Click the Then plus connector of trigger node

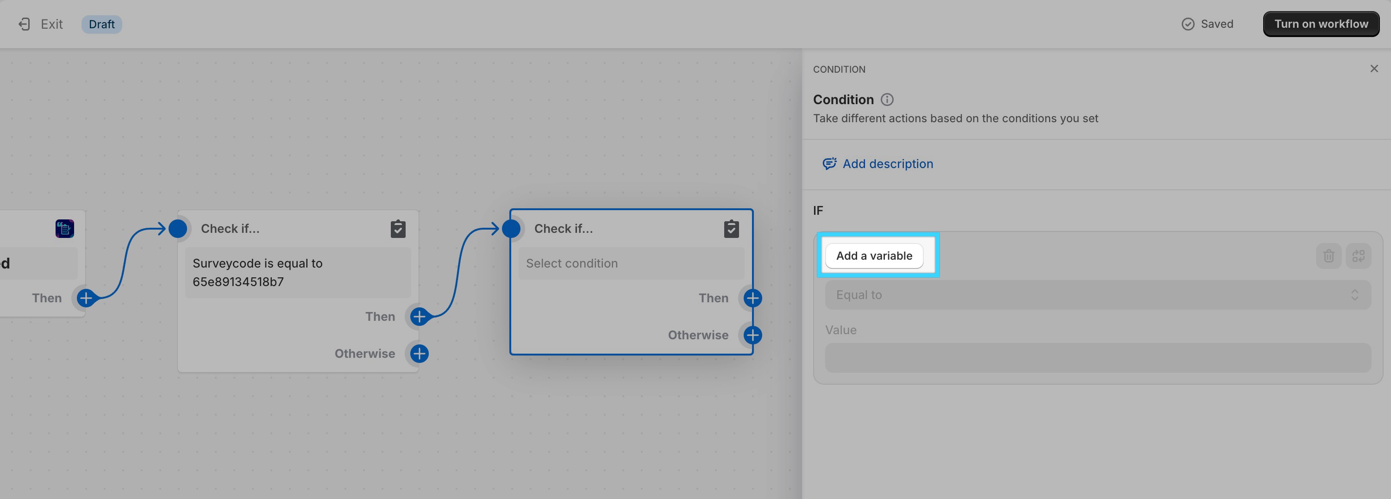coord(85,298)
